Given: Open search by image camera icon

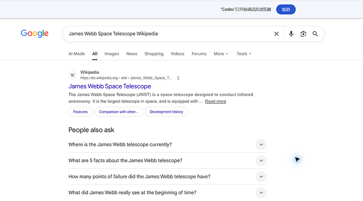Looking at the screenshot, I should point(303,34).
